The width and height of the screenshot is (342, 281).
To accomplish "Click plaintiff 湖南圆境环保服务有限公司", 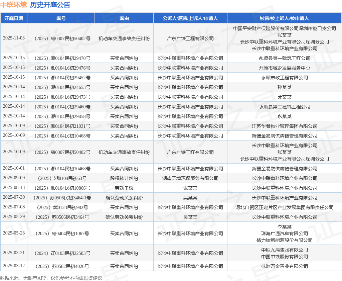I will pos(190,178).
